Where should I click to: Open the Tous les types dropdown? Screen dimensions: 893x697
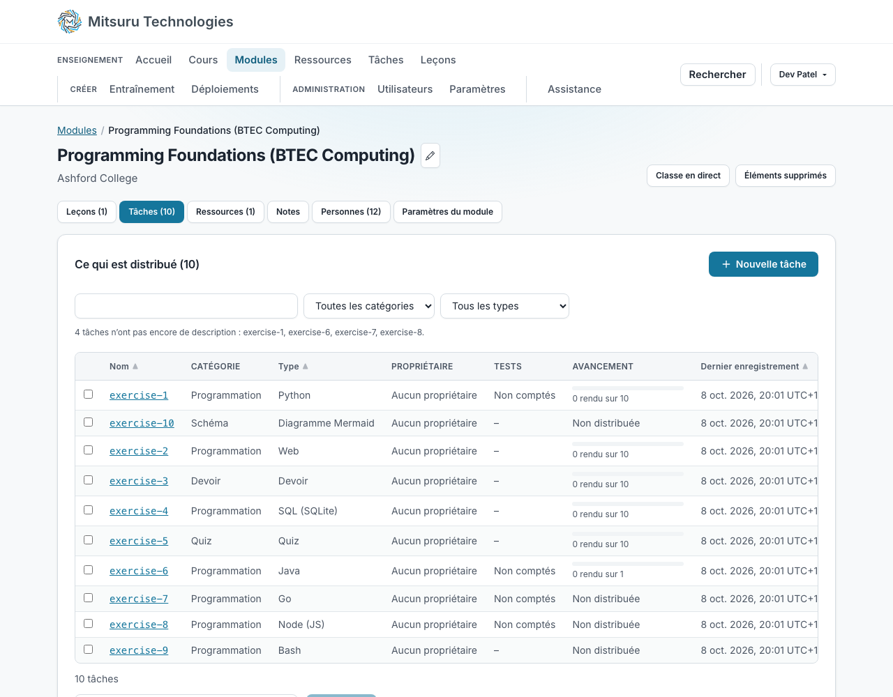pos(504,306)
